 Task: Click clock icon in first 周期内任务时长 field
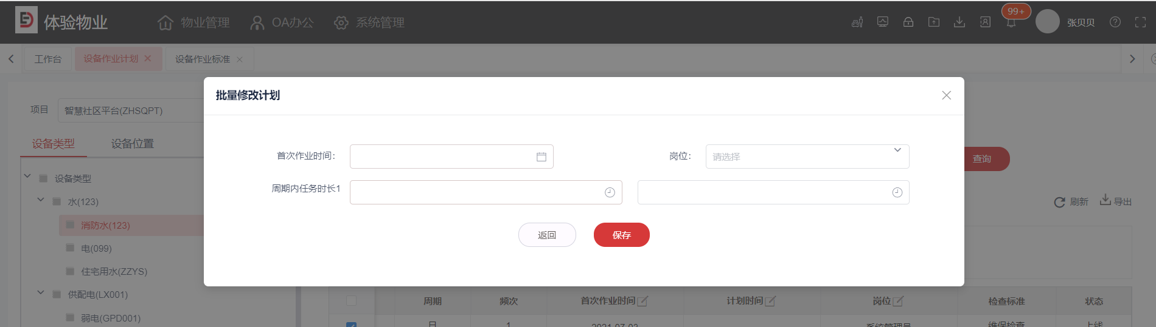point(610,192)
